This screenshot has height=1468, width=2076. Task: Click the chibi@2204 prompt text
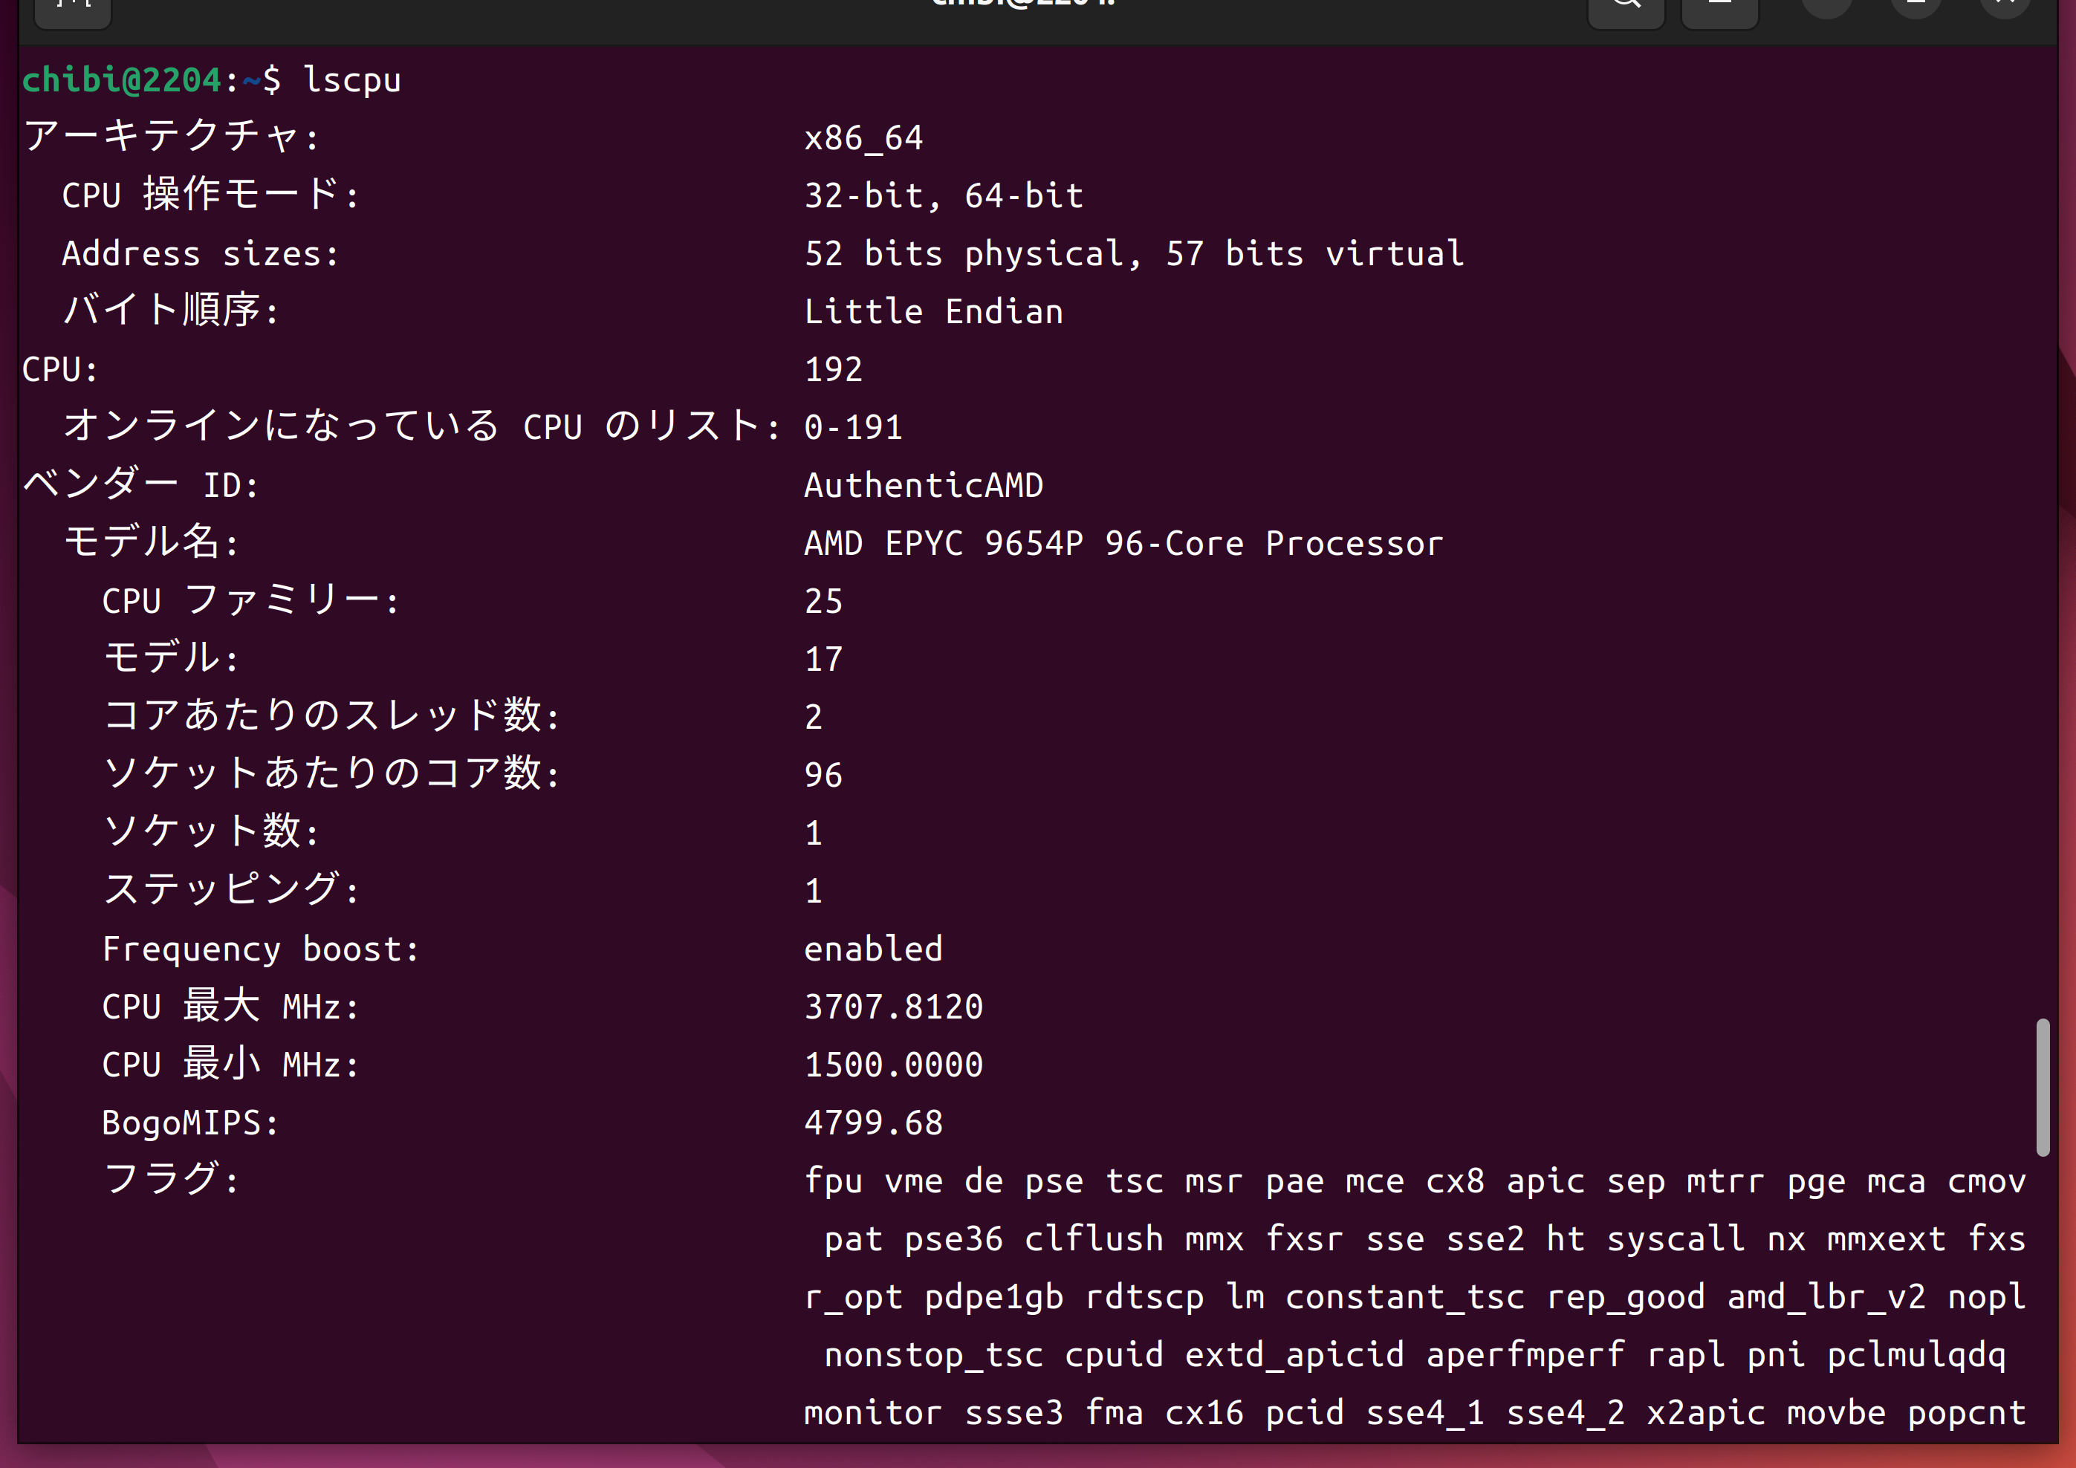point(121,80)
